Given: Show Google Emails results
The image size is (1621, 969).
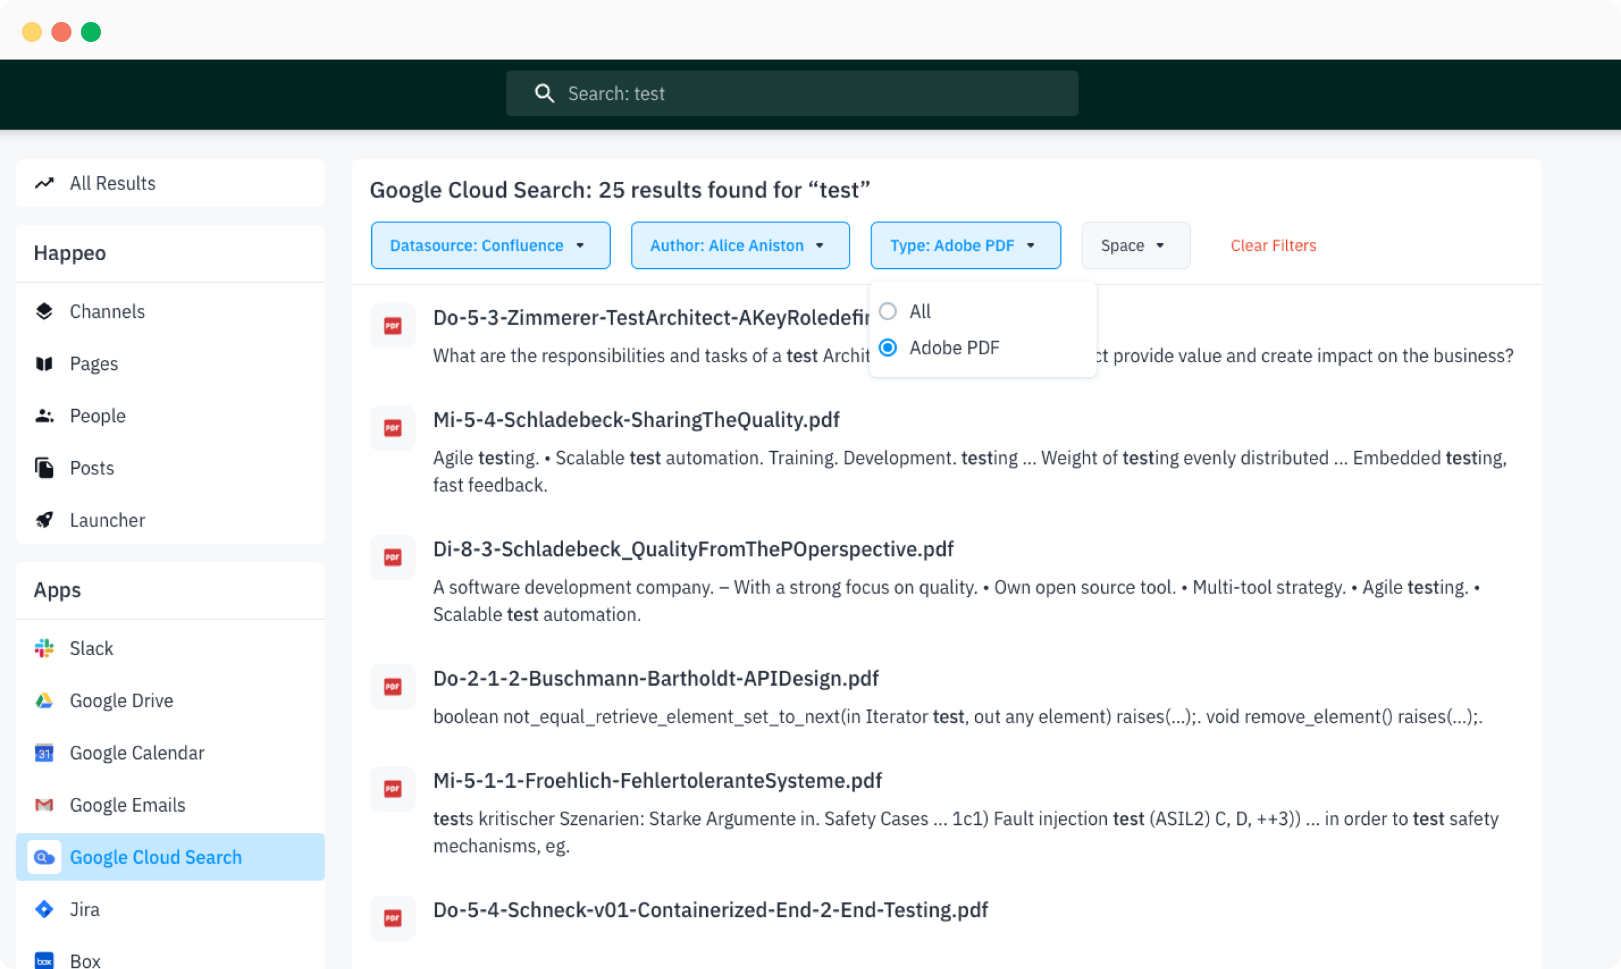Looking at the screenshot, I should pyautogui.click(x=170, y=805).
